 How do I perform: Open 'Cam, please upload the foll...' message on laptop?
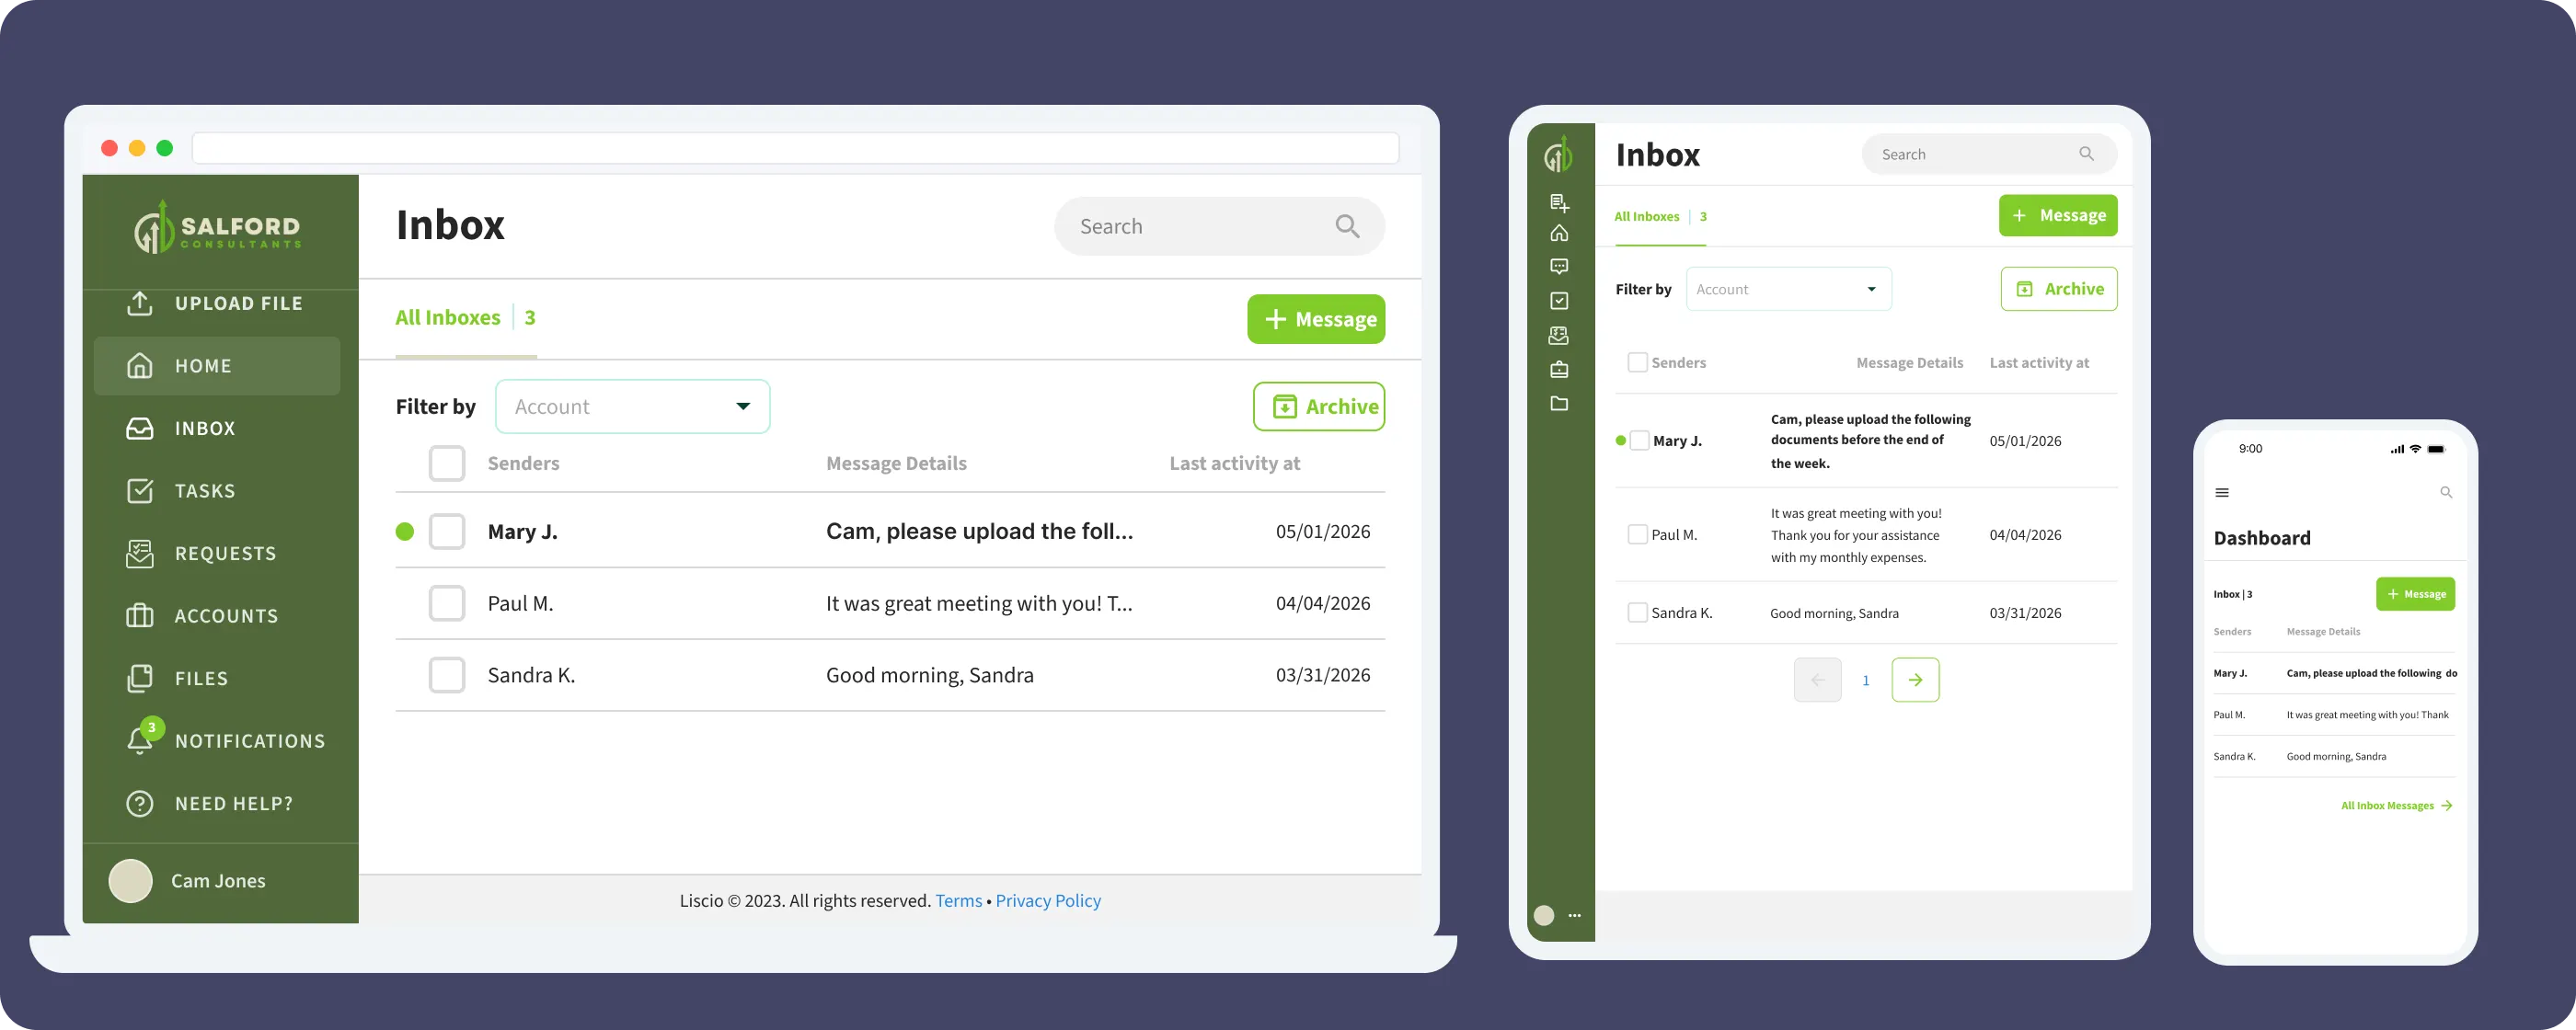click(979, 531)
